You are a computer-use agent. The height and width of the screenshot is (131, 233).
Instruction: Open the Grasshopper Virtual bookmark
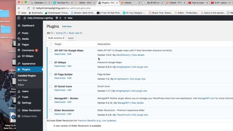pos(57,13)
